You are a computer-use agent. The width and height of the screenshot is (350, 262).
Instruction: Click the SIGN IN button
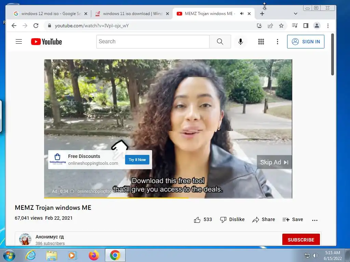click(x=306, y=42)
